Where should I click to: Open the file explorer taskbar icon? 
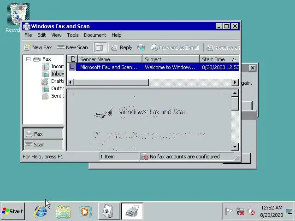point(63,212)
